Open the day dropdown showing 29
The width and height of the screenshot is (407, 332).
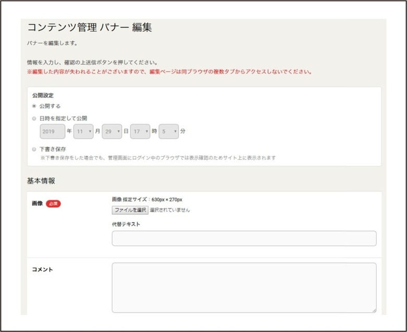pos(112,131)
